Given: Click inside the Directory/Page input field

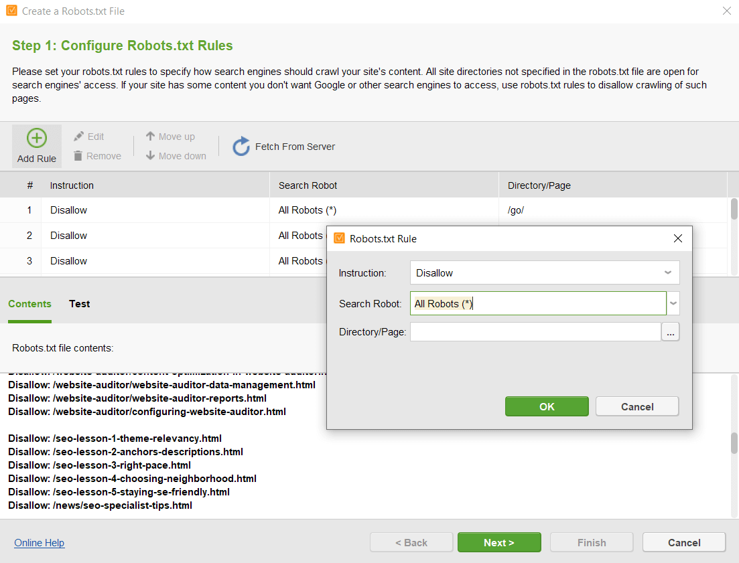Looking at the screenshot, I should pyautogui.click(x=535, y=332).
